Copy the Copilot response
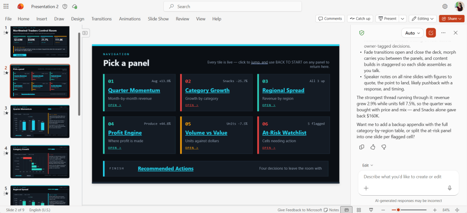The width and height of the screenshot is (467, 213). (362, 147)
